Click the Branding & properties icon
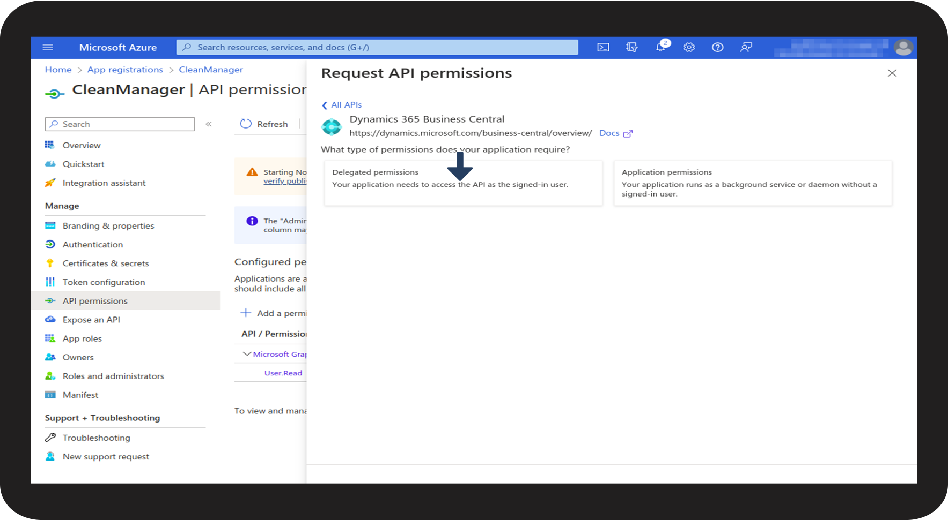 click(50, 225)
